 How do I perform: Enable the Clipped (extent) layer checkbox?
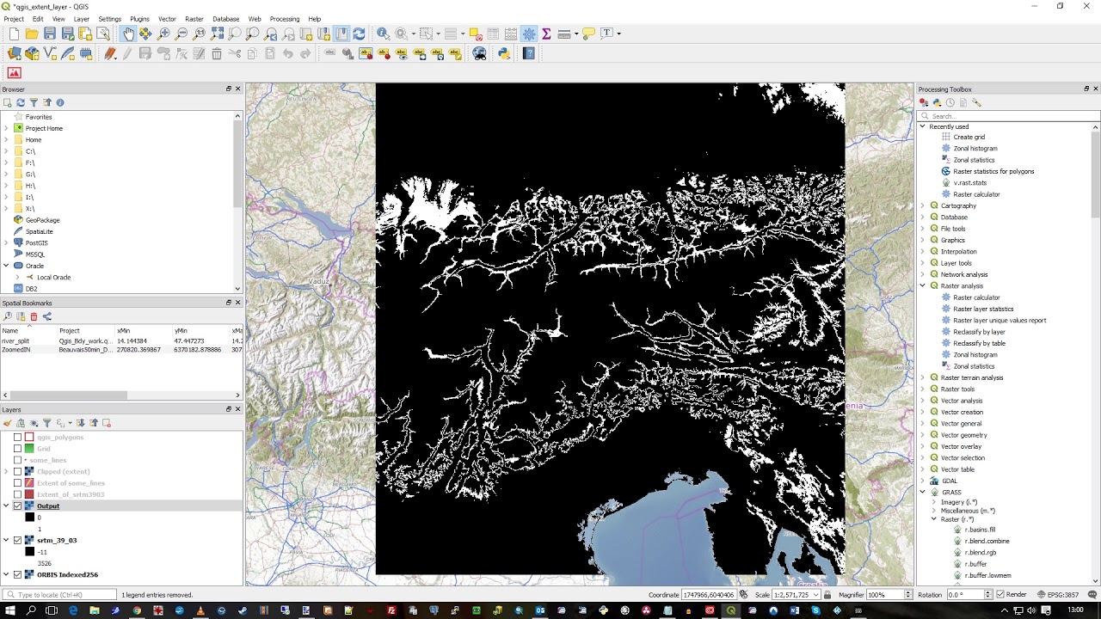[x=17, y=471]
